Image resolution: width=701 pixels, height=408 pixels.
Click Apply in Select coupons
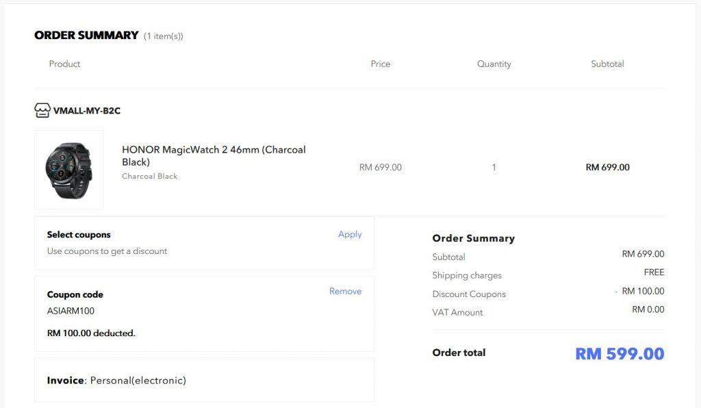click(350, 234)
